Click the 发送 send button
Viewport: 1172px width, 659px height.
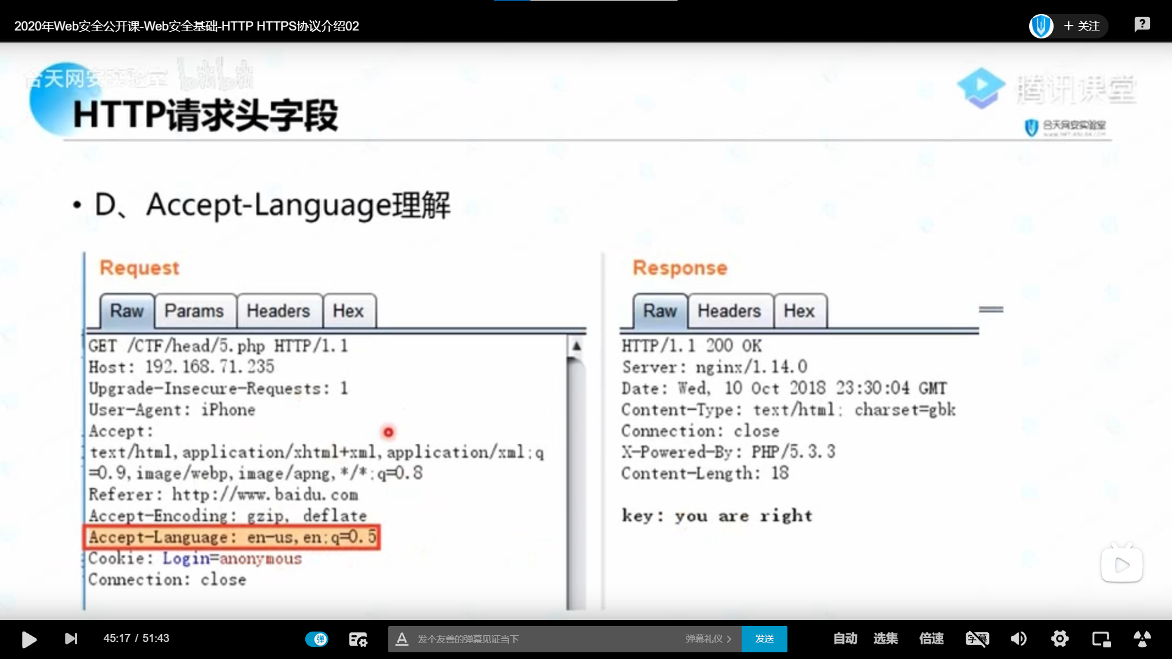point(764,639)
